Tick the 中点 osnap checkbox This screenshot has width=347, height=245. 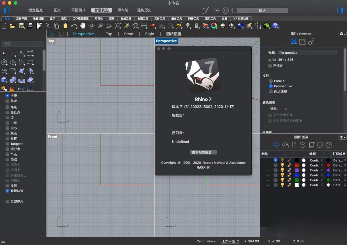click(x=7, y=123)
